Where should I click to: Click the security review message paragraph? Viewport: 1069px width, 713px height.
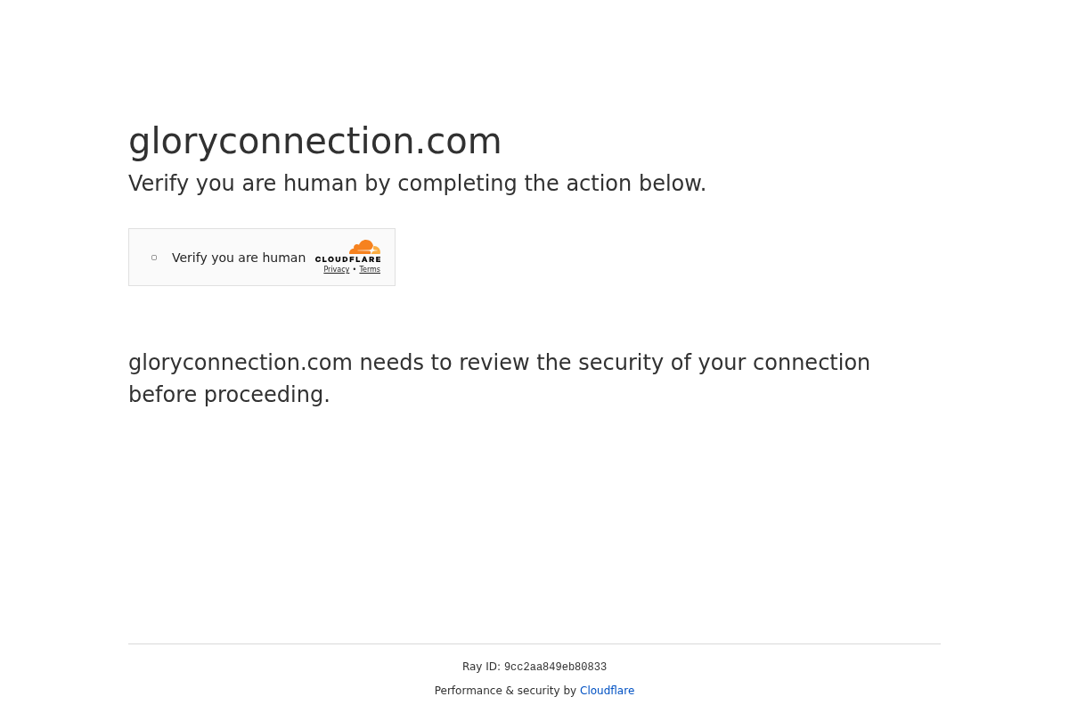coord(499,378)
